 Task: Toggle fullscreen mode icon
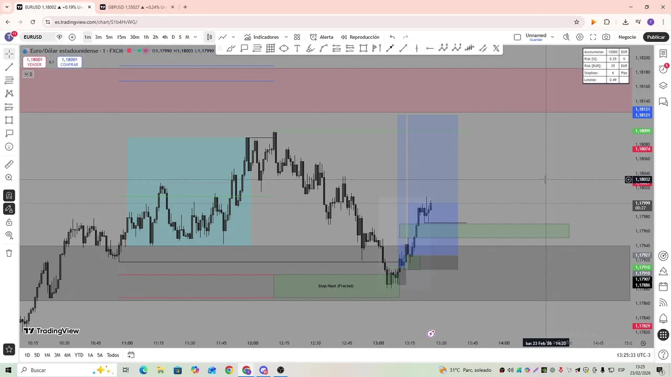coord(593,37)
